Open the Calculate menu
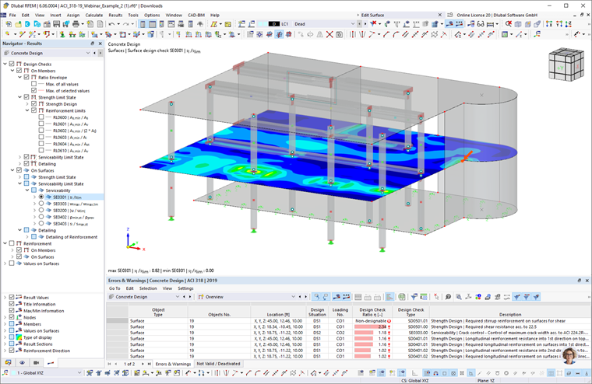592x384 pixels. [94, 15]
